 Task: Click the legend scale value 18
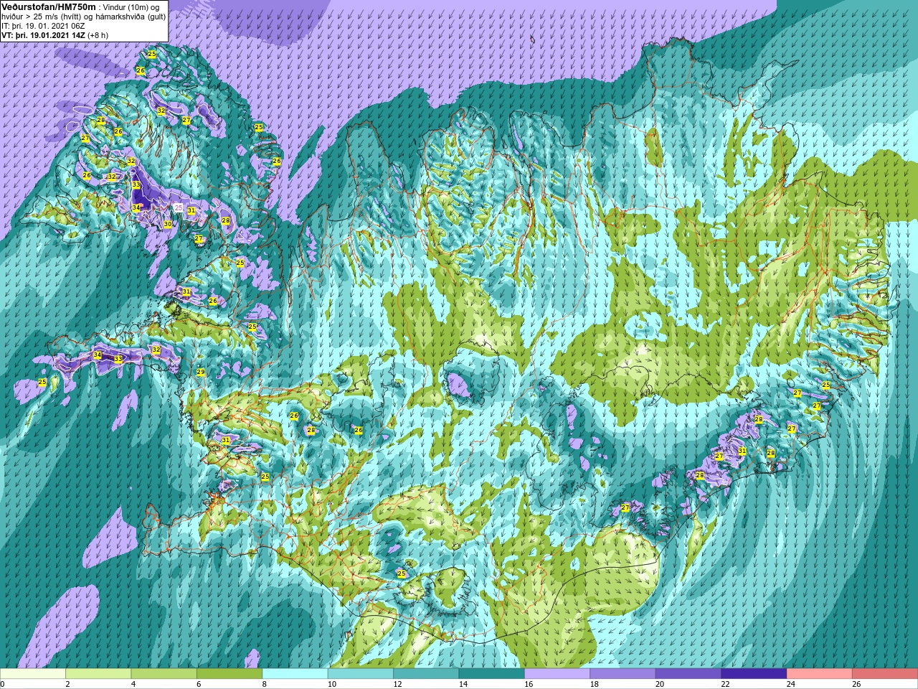[x=594, y=684]
